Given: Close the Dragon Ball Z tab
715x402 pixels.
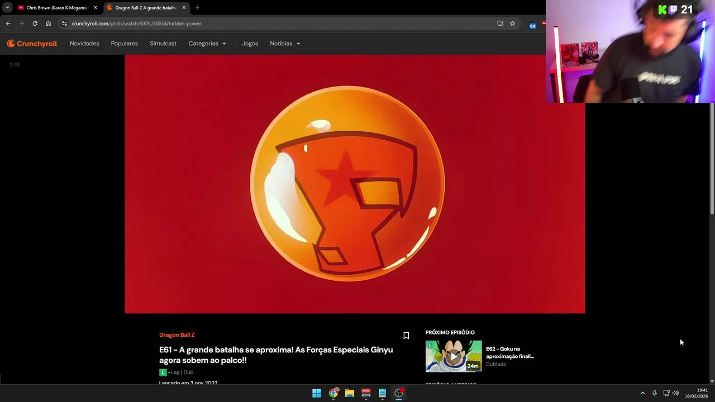Looking at the screenshot, I should coord(184,8).
